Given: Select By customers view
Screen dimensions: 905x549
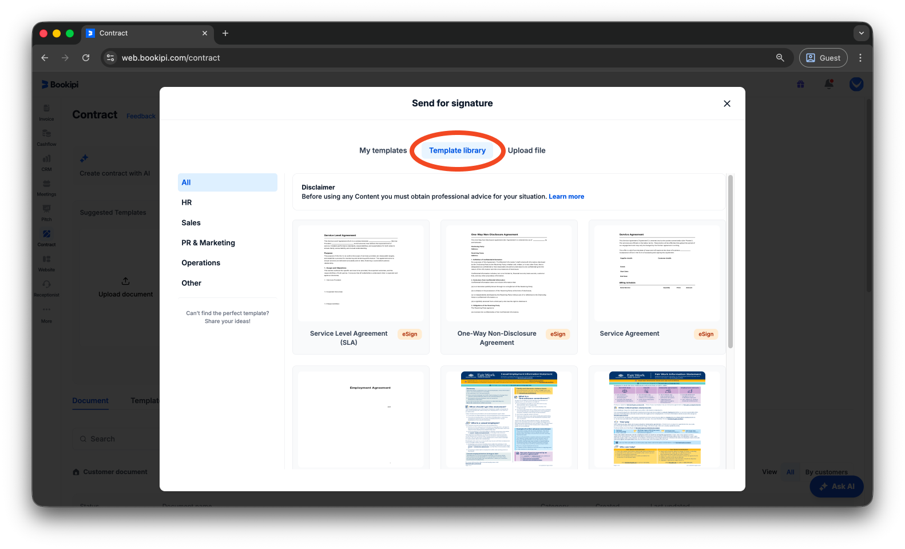Looking at the screenshot, I should (x=826, y=472).
